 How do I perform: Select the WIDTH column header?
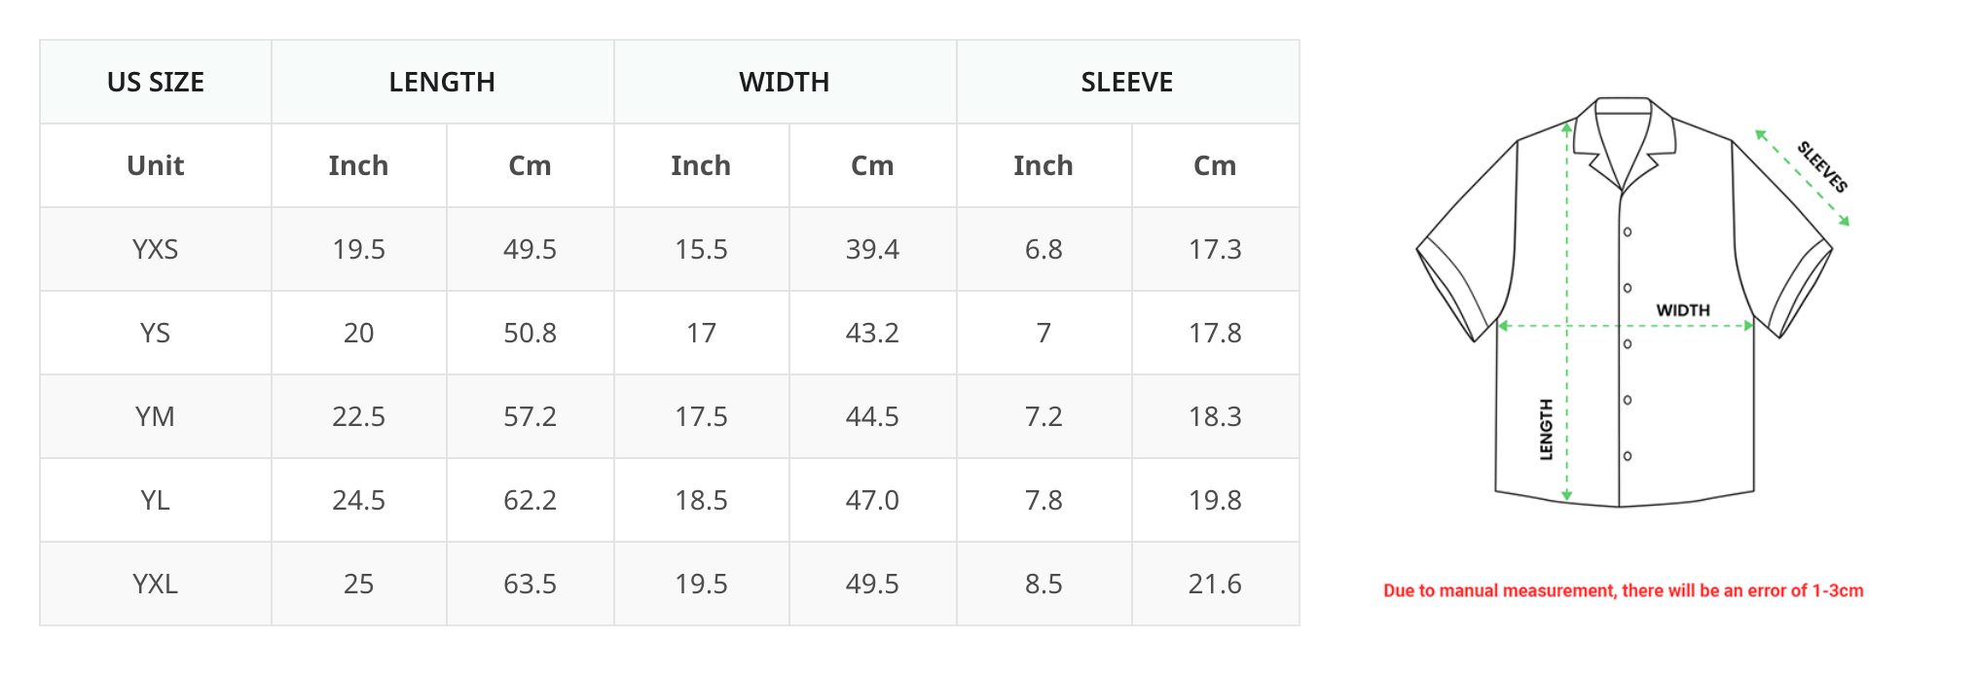coord(785,82)
